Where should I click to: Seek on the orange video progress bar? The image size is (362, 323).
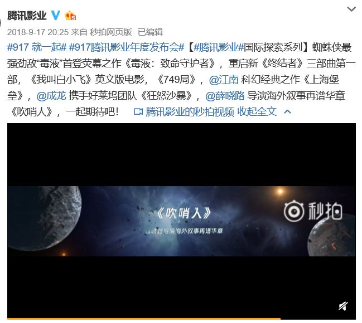(181, 319)
